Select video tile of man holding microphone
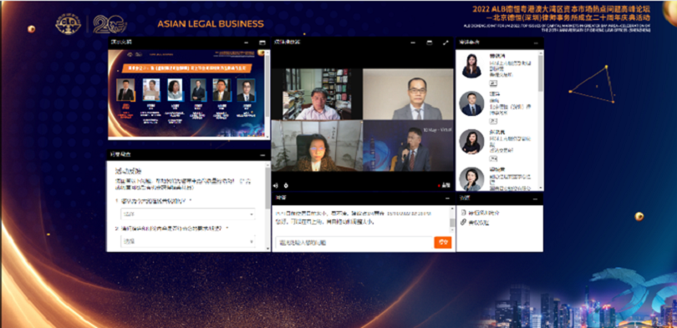 click(409, 146)
